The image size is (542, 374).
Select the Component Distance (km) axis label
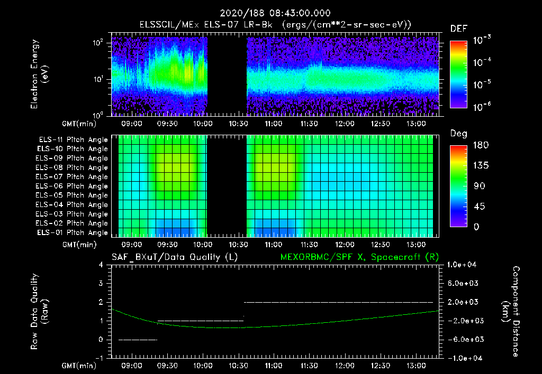coord(511,312)
